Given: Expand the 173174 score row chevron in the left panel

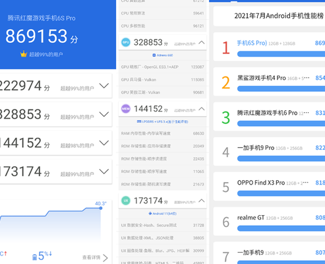Looking at the screenshot, I should (x=104, y=172).
